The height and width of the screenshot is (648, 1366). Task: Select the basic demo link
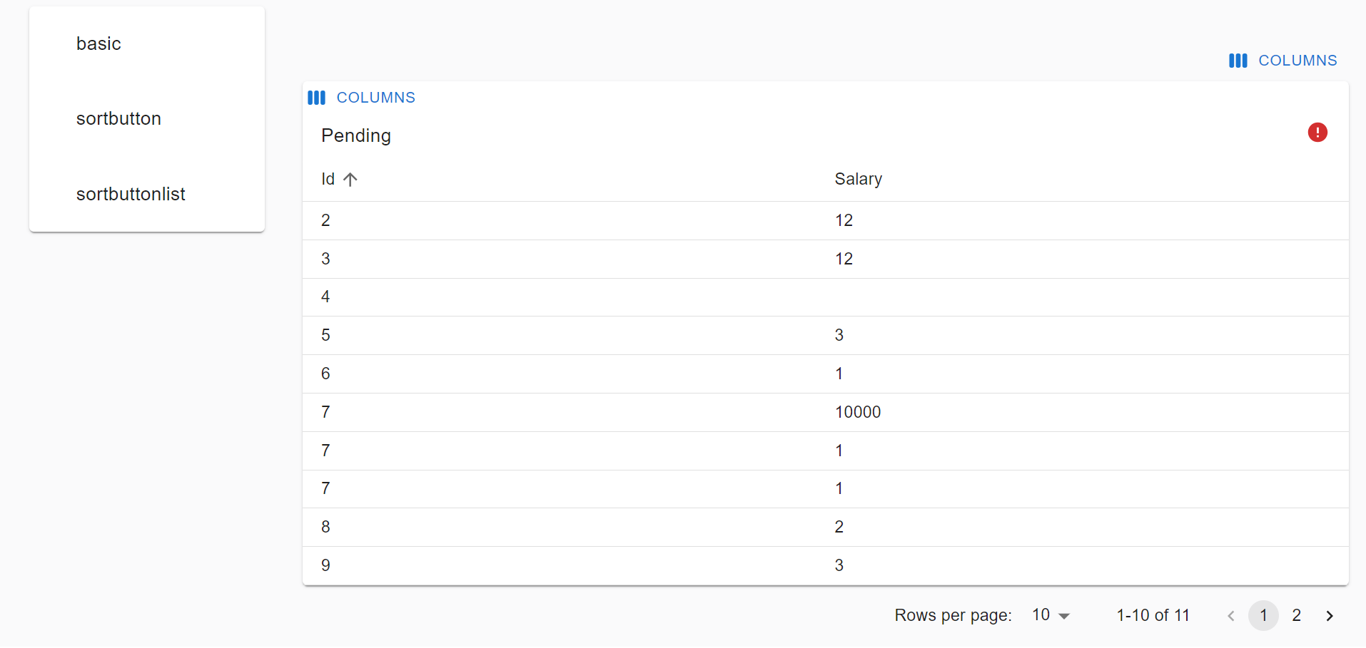click(x=98, y=43)
